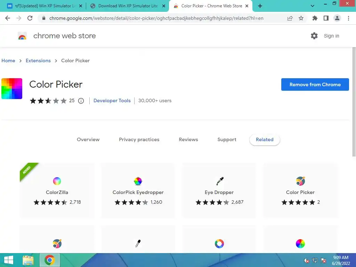Click the ColorZilla icon
The image size is (356, 267).
pos(57,181)
